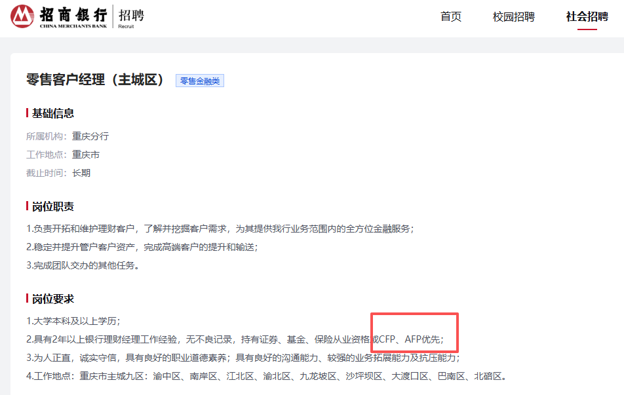Click the 重庆分行 organization value
The height and width of the screenshot is (395, 624).
(x=90, y=136)
